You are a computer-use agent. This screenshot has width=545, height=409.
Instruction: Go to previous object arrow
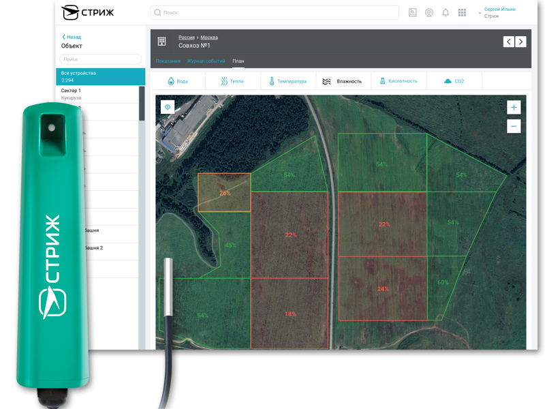coord(508,42)
